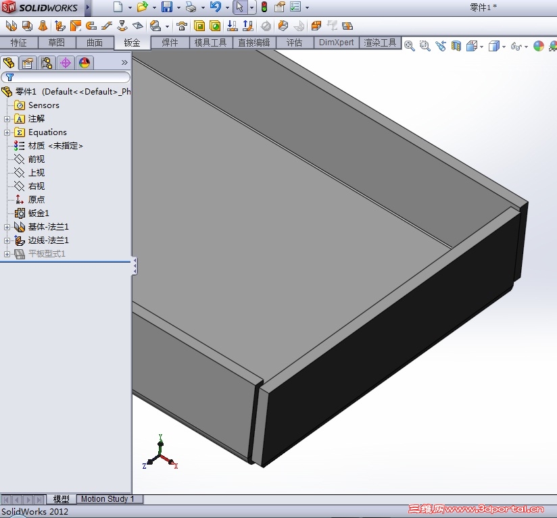The image size is (557, 518).
Task: Open the Undo dropdown arrow
Action: pyautogui.click(x=227, y=7)
